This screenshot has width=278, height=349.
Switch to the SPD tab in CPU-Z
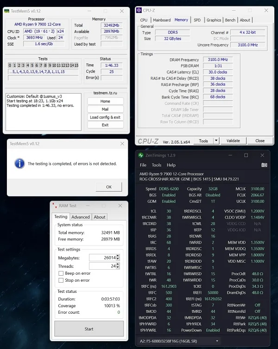point(197,20)
